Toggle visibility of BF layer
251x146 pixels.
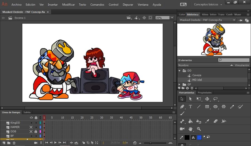pos(31,136)
